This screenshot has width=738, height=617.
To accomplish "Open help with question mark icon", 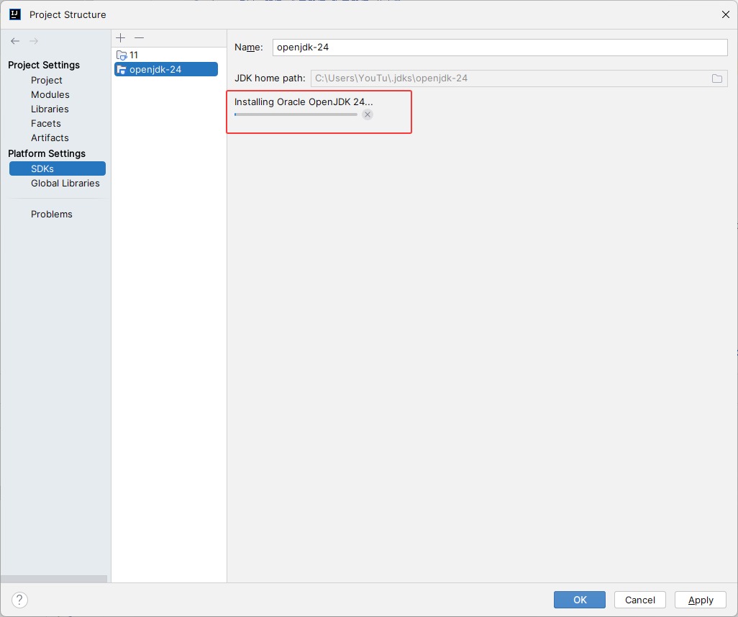I will coord(19,600).
